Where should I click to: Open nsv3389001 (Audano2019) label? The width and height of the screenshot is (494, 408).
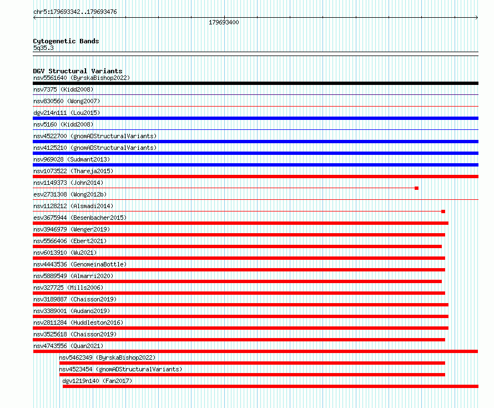click(72, 311)
